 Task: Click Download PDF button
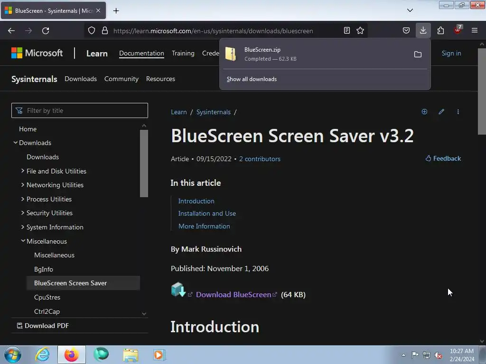coord(43,326)
